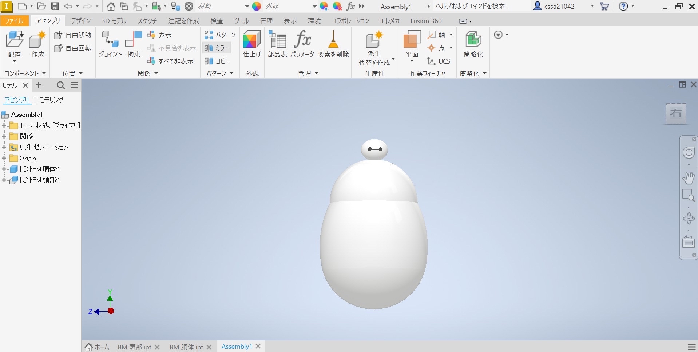698x352 pixels.
Task: Switch to the BM 頭部.ipt document tab
Action: (x=134, y=347)
